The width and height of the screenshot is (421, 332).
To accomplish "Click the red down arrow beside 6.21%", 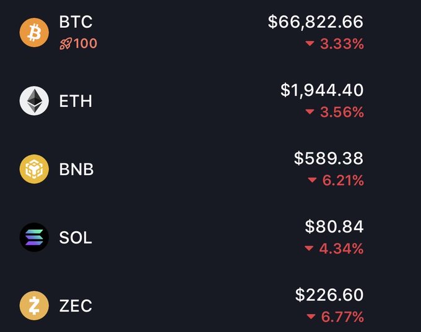I will (312, 181).
